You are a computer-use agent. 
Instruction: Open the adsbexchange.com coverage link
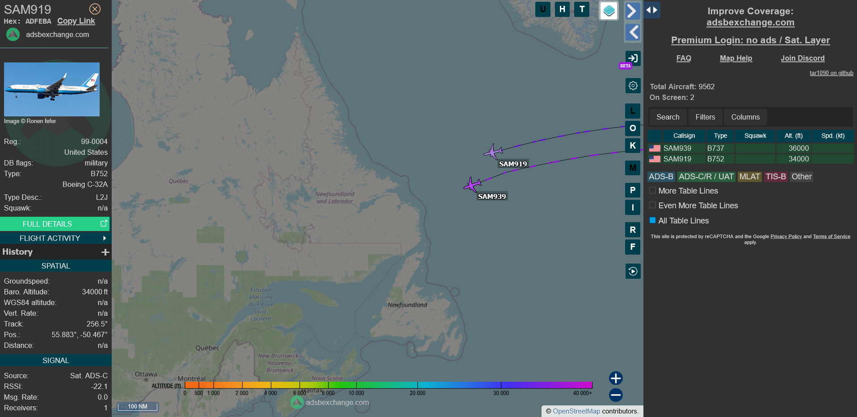750,22
